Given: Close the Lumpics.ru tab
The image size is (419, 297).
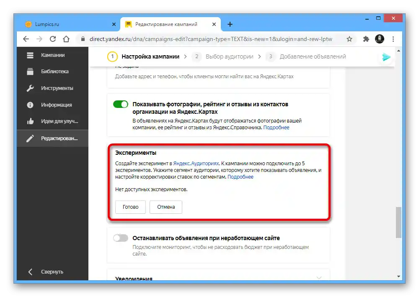Looking at the screenshot, I should 114,24.
